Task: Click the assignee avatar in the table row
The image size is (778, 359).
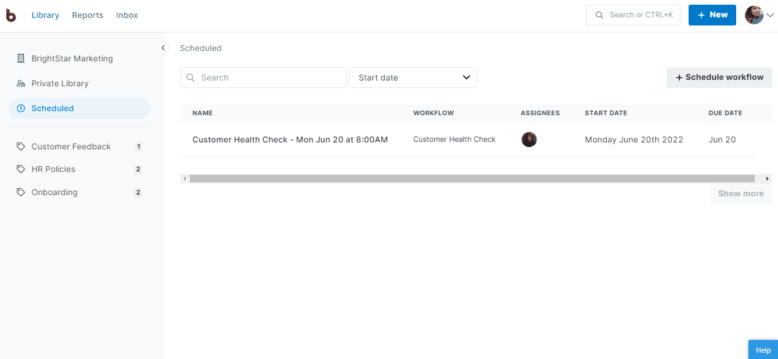Action: [529, 140]
